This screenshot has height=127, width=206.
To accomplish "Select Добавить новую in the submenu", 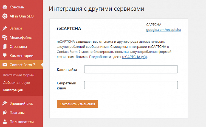I will coord(16,82).
